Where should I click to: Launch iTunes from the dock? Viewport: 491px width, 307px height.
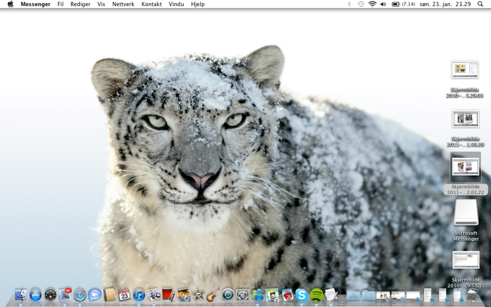point(139,295)
